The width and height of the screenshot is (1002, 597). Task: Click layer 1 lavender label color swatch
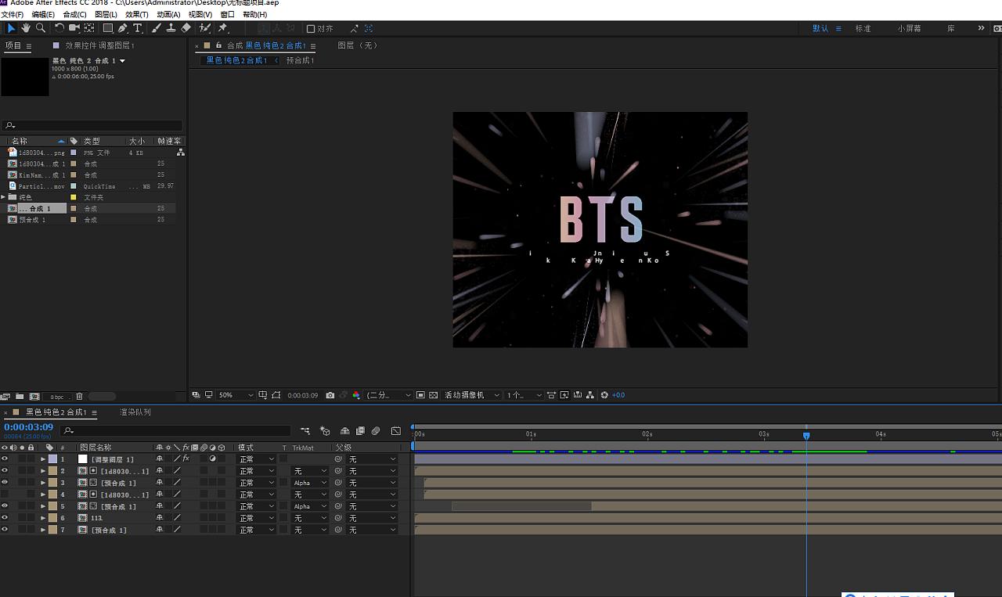click(52, 459)
